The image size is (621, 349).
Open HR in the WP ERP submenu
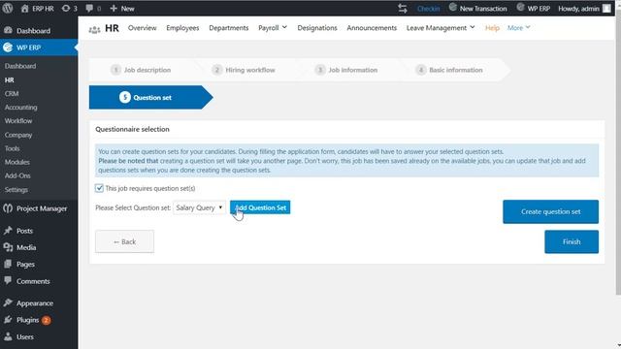tap(9, 79)
